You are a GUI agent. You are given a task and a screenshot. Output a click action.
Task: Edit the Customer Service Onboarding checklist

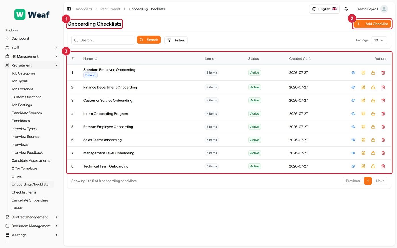click(x=363, y=101)
